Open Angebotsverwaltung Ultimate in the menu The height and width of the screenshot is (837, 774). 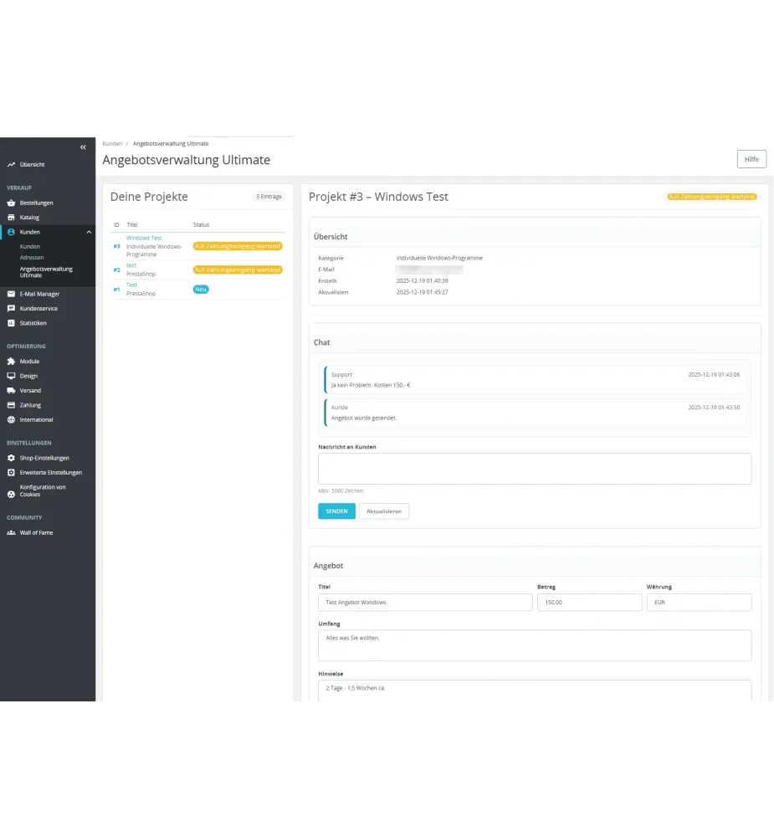tap(46, 272)
